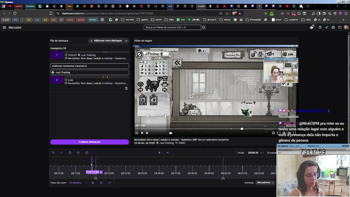Open the help question-mark icon
The image size is (350, 197).
coord(320,27)
